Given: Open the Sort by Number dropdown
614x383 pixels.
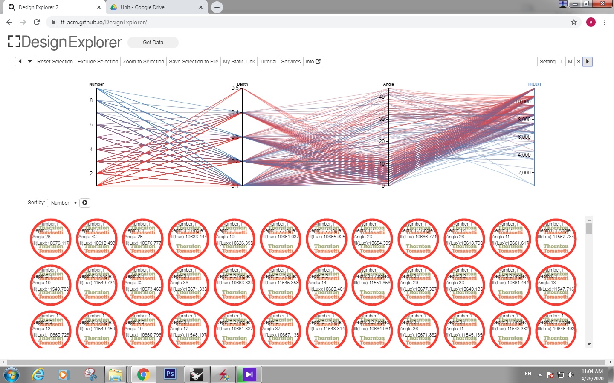Looking at the screenshot, I should tap(63, 203).
